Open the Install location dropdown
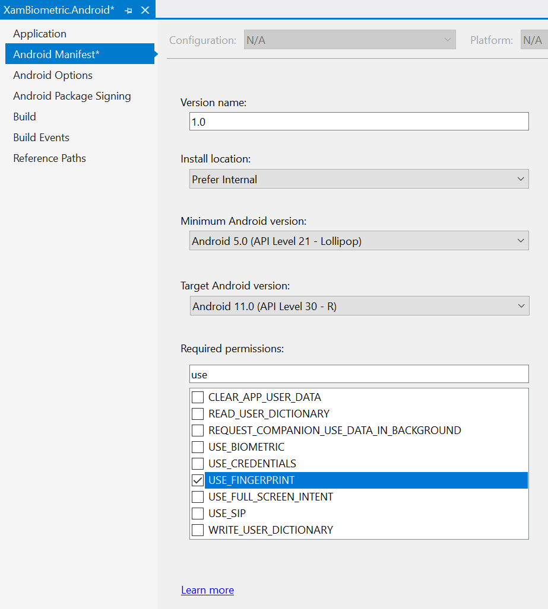548x609 pixels. click(522, 178)
